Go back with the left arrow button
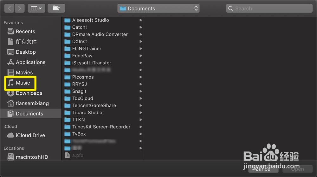 (x=9, y=8)
